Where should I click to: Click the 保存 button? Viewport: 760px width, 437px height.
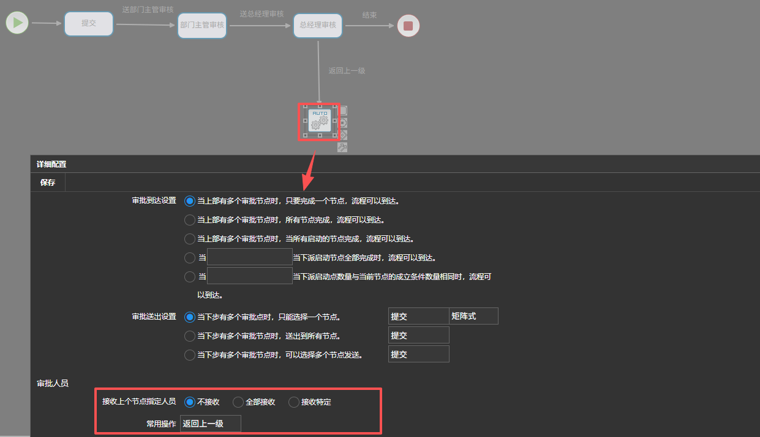pos(48,182)
